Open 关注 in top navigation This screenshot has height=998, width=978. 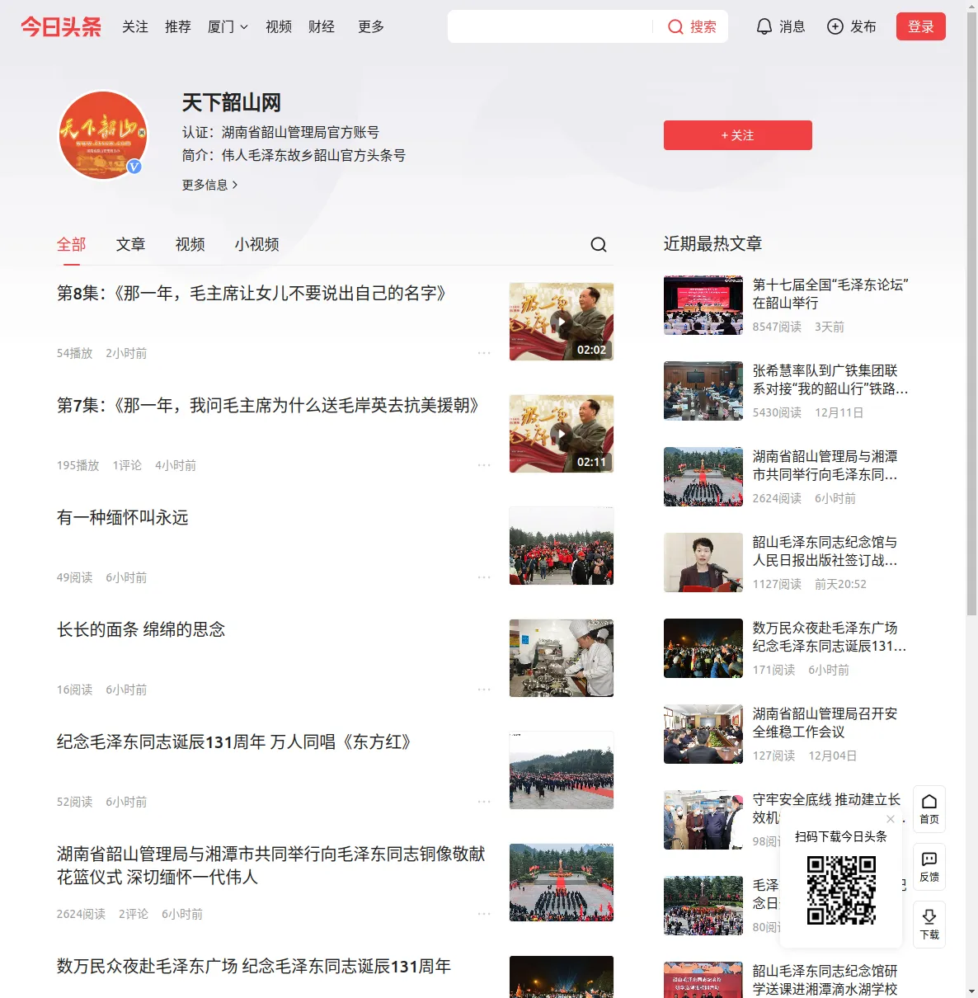tap(135, 27)
